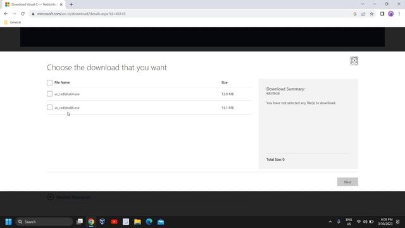This screenshot has width=405, height=228.
Task: Click the Total Size: 0 text
Action: [275, 160]
